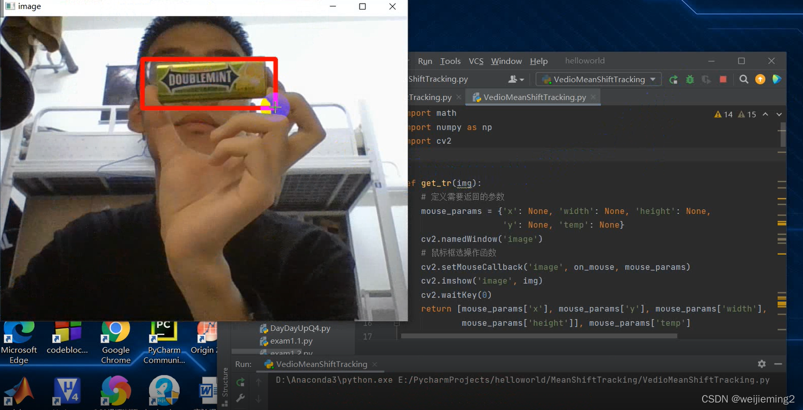Click the cv2.waitKey(0) code line
This screenshot has height=410, width=803.
456,295
